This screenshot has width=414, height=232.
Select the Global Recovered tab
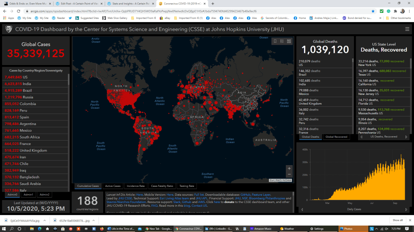pos(336,137)
